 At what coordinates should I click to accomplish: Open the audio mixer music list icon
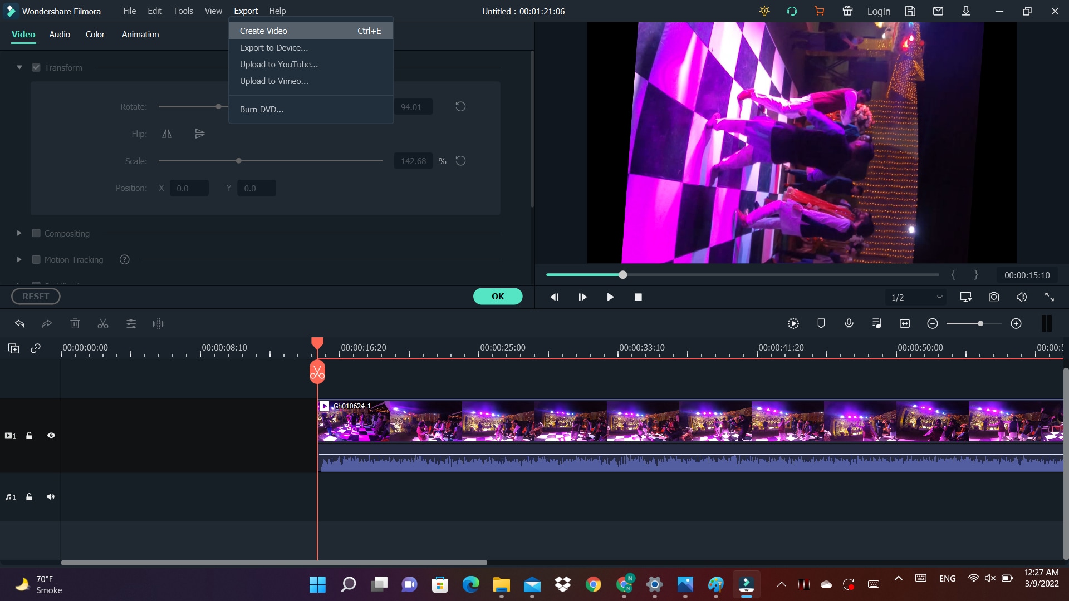pyautogui.click(x=877, y=323)
